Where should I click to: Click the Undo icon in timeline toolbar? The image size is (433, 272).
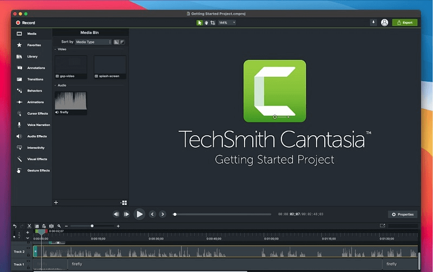[x=15, y=226]
